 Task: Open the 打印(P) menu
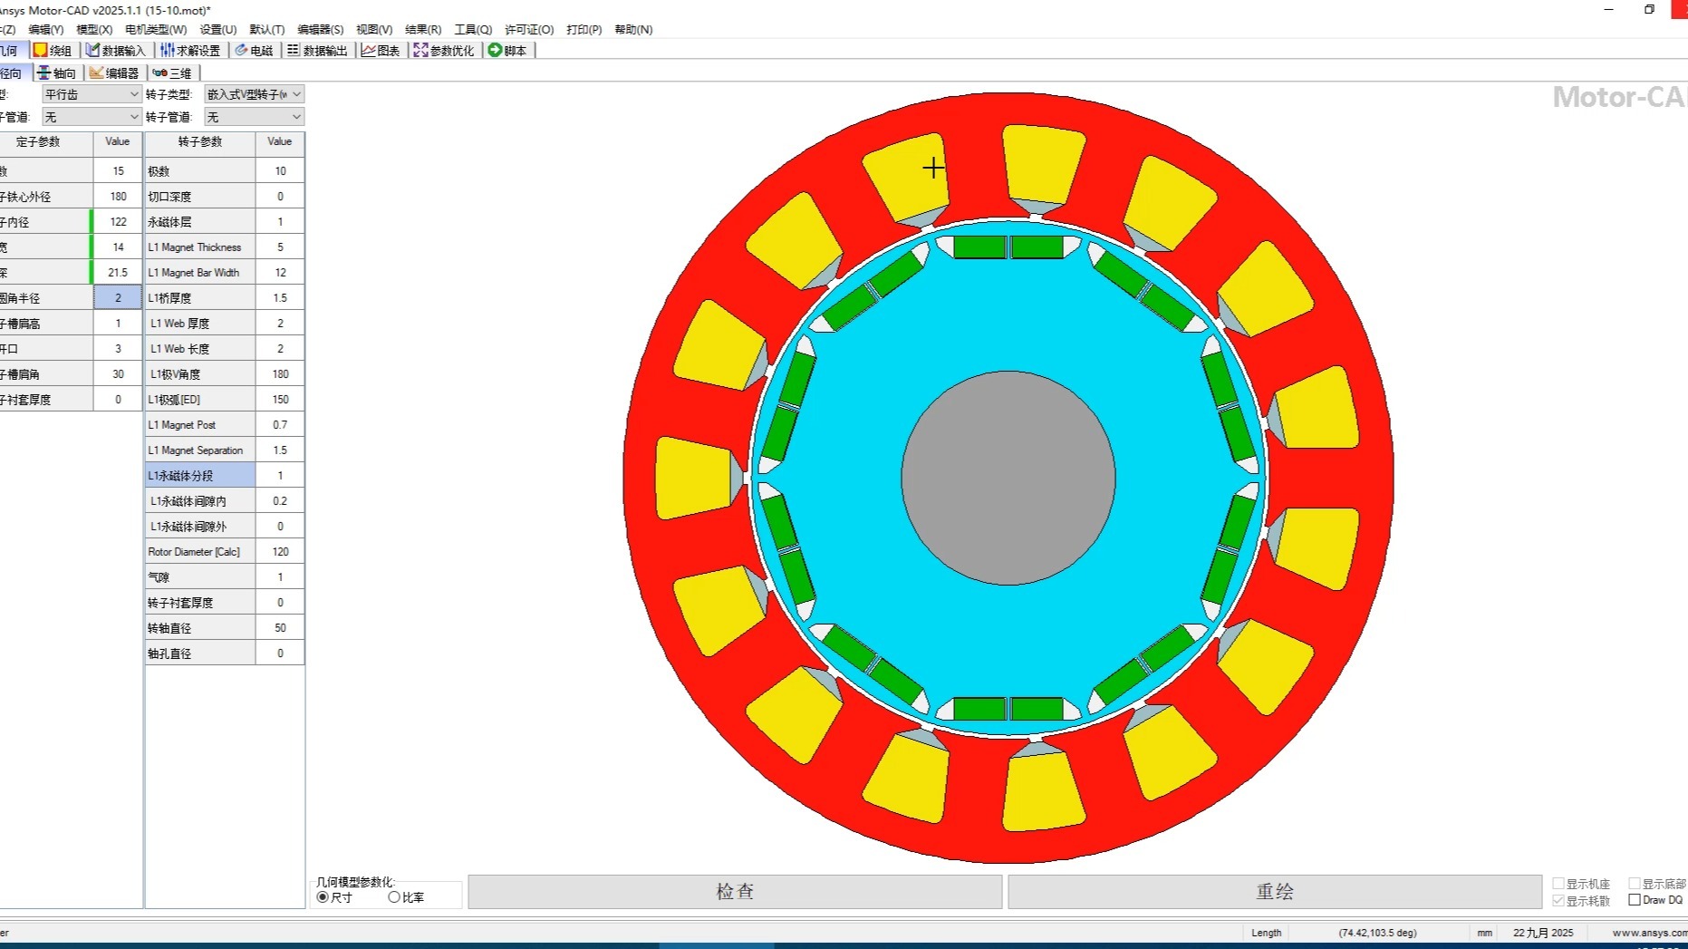click(584, 30)
